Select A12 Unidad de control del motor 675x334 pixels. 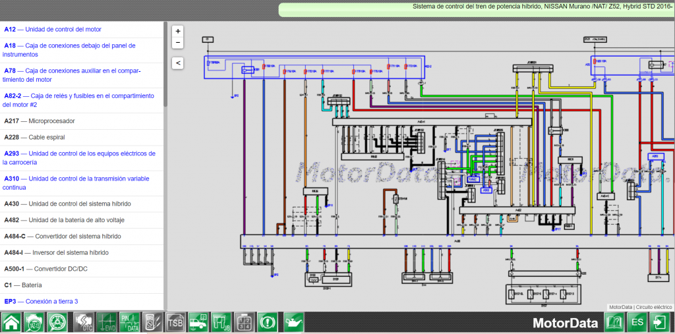pyautogui.click(x=82, y=30)
